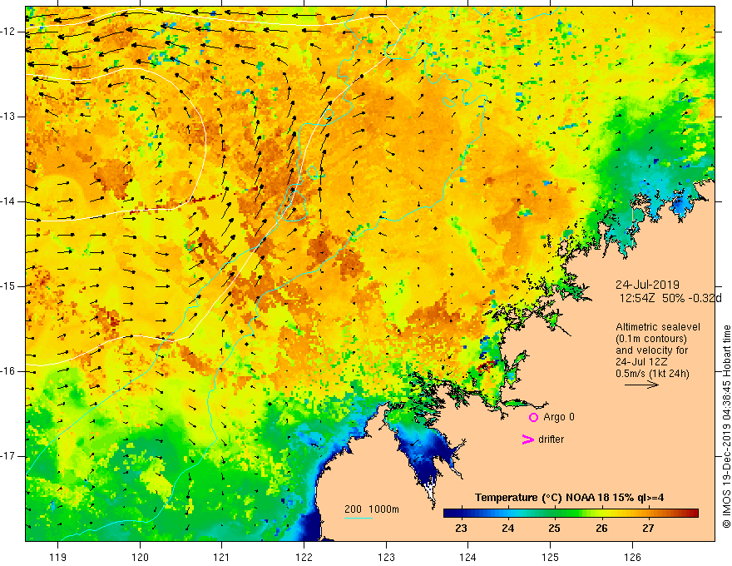Click the temperature color bar legend
Screen dimensions: 732x566
pos(571,514)
